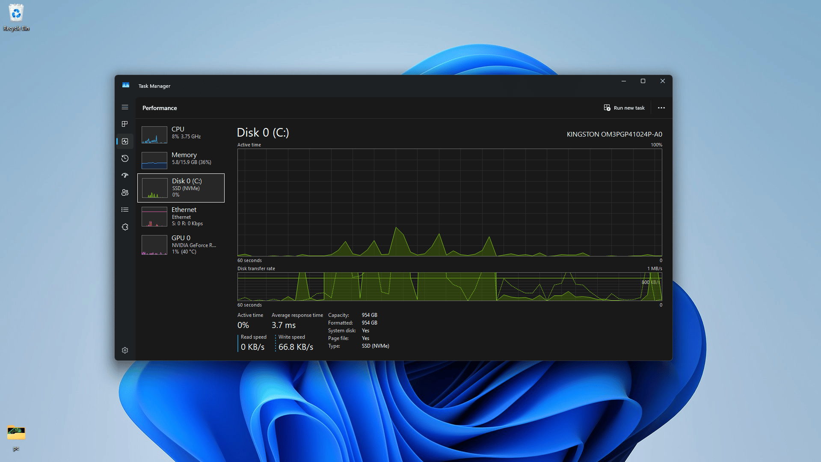Click the Ethernet mini graph thumbnail
Image resolution: width=821 pixels, height=462 pixels.
click(x=154, y=217)
